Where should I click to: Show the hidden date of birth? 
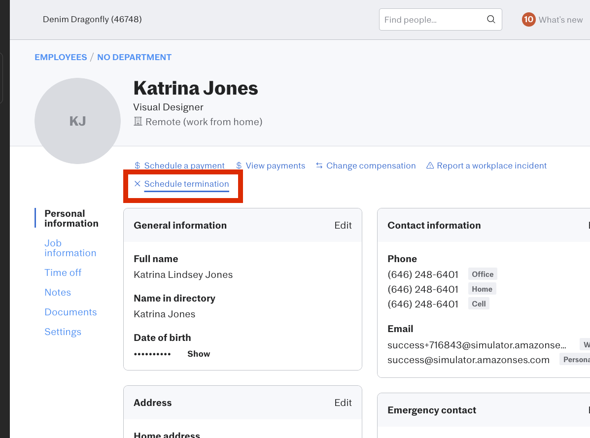tap(199, 354)
